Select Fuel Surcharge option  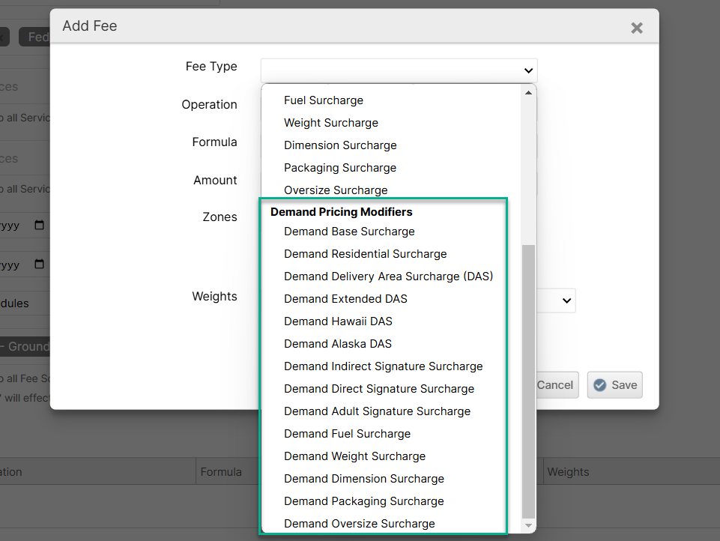(x=323, y=100)
